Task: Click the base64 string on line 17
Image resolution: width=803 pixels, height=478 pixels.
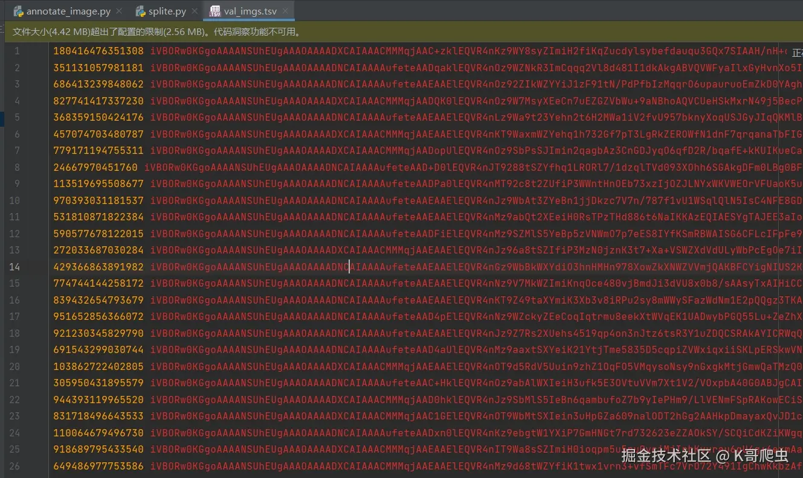Action: pos(477,316)
